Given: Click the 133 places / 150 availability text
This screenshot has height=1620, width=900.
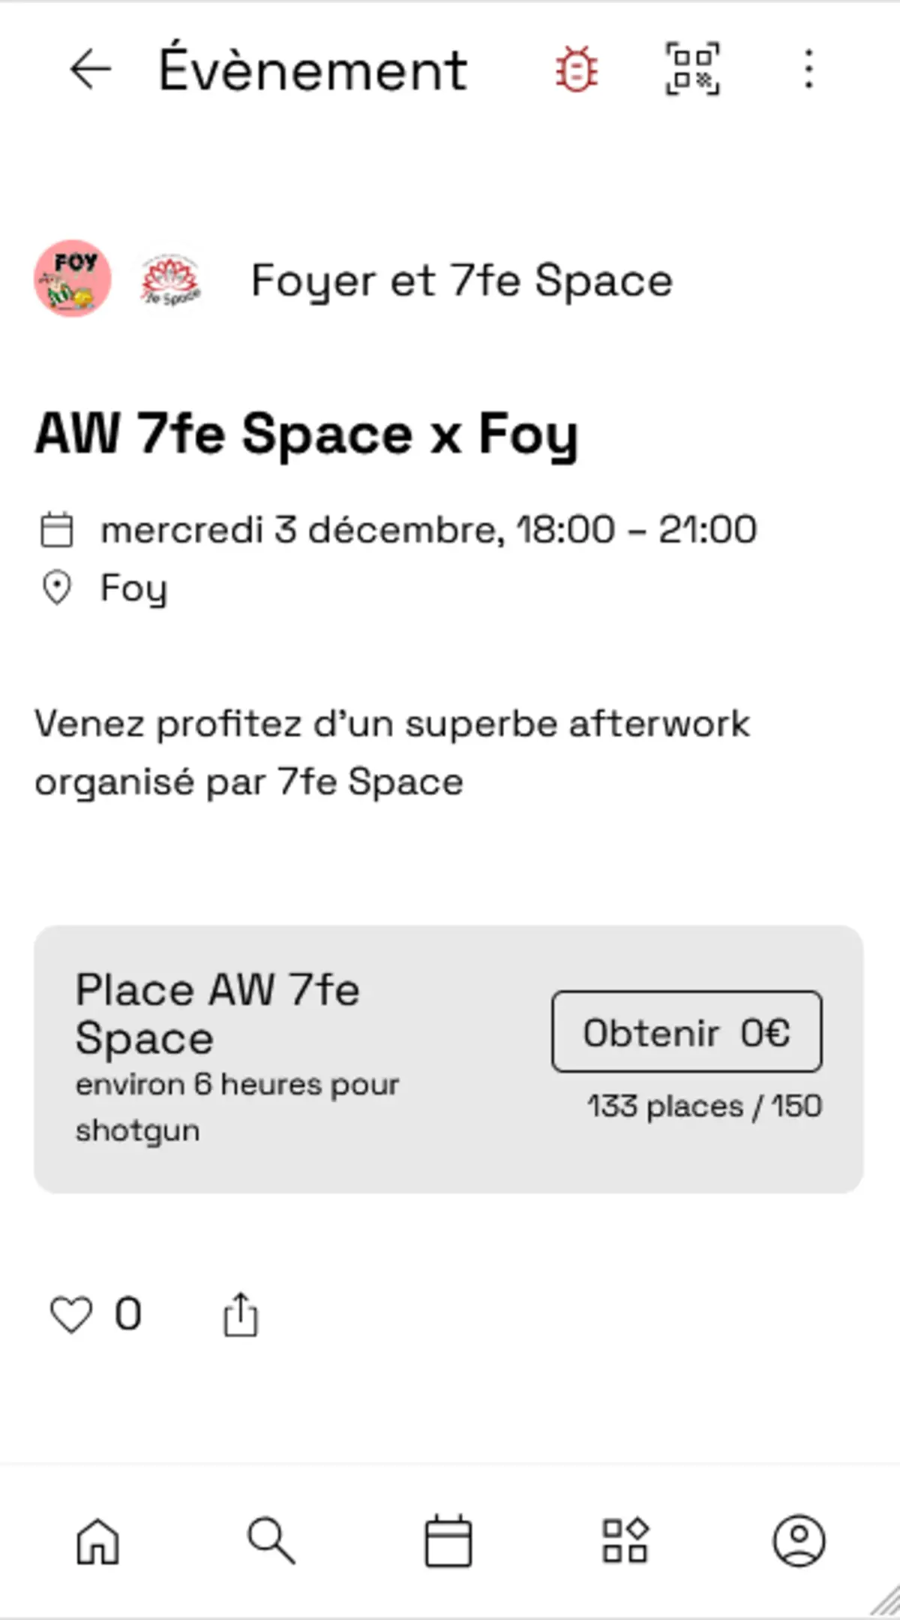Looking at the screenshot, I should tap(703, 1107).
